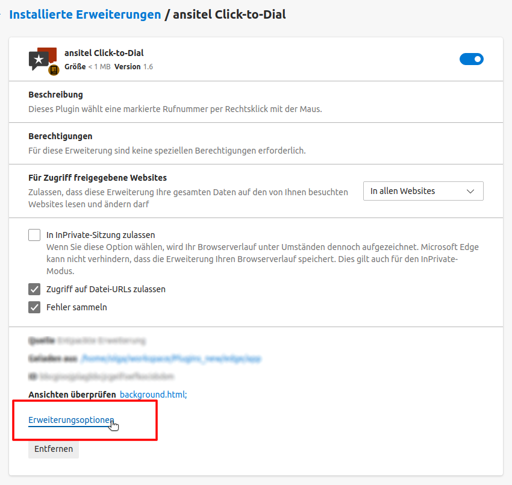Viewport: 512px width, 485px height.
Task: Click the Berechtigungen heading
Action: tap(60, 136)
